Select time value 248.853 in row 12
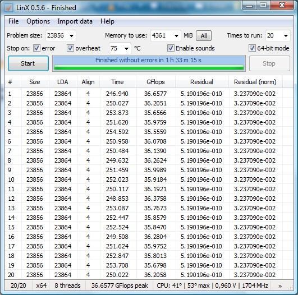298x295 pixels. pos(117,199)
